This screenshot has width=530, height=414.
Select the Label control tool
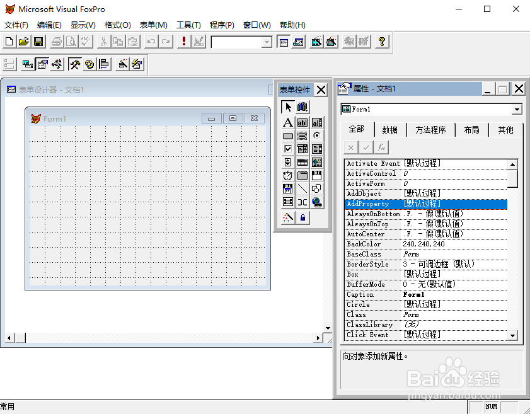[x=287, y=122]
